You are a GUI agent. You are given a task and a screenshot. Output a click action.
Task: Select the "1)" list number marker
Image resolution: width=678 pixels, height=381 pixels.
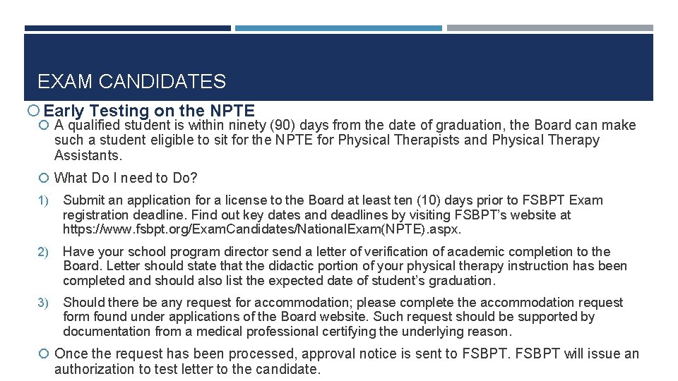coord(42,201)
